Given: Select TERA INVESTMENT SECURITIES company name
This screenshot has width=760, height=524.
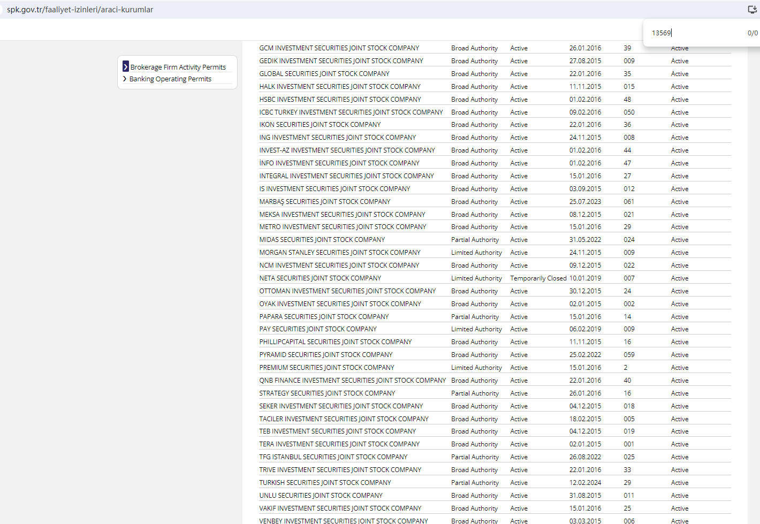Looking at the screenshot, I should click(x=339, y=444).
